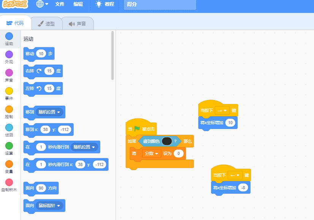Click the project title field 得分
The width and height of the screenshot is (314, 220).
click(160, 5)
